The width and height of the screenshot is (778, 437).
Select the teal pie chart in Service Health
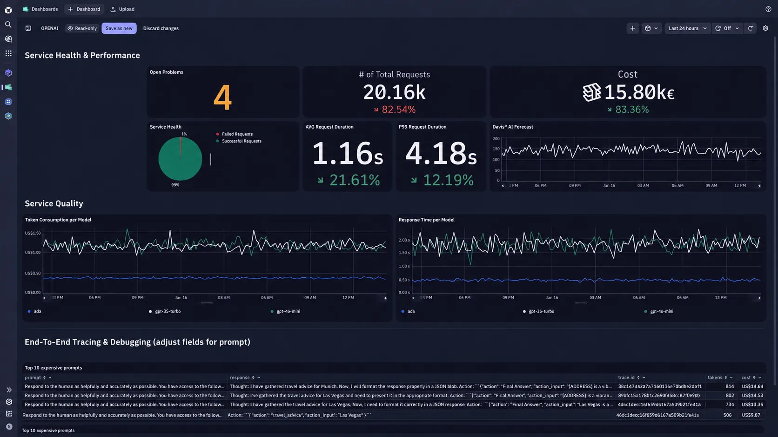tap(180, 159)
